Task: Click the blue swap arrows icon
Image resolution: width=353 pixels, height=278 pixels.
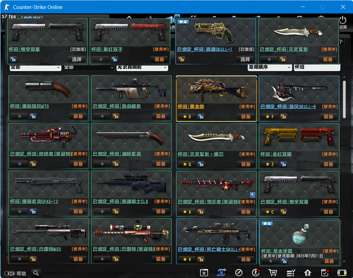Action: tap(221, 272)
